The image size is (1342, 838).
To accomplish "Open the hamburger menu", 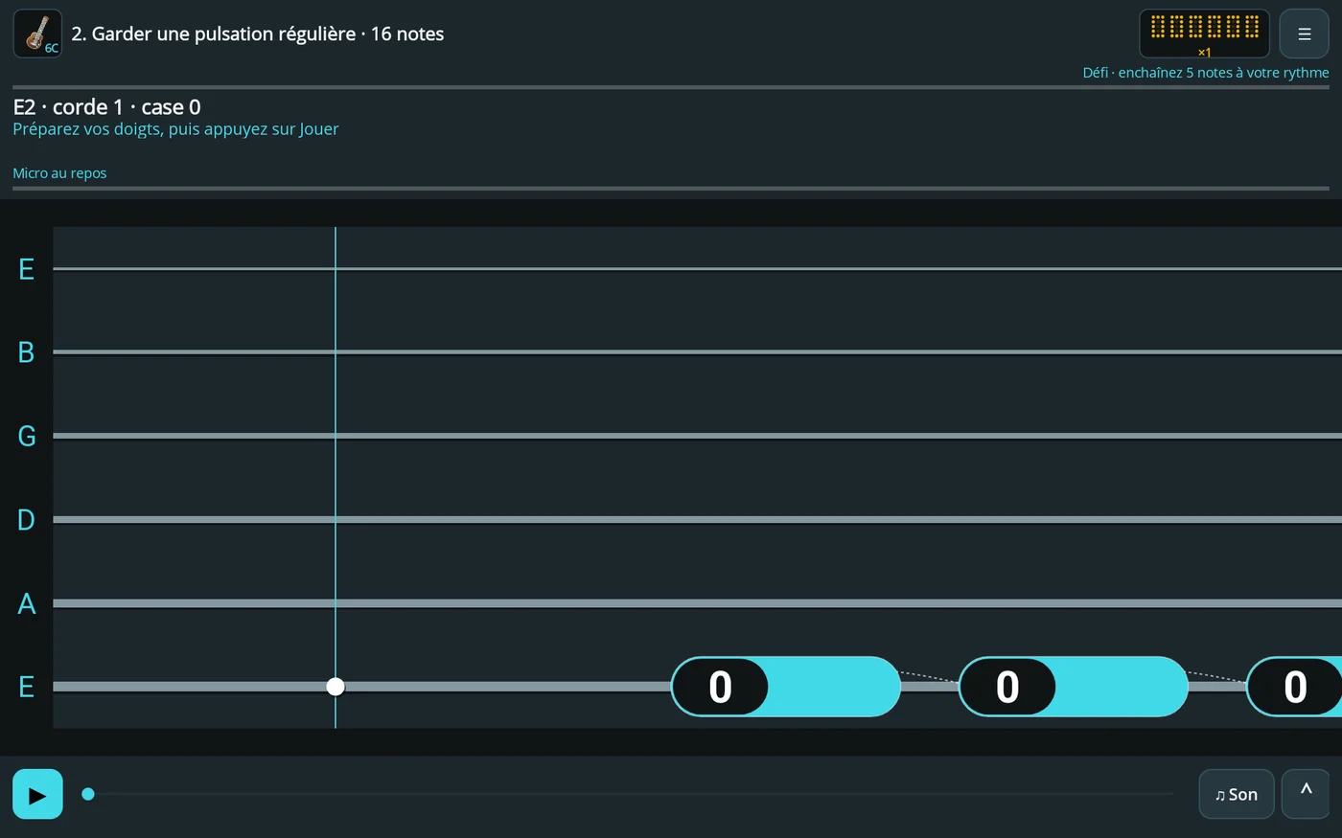I will click(x=1304, y=34).
